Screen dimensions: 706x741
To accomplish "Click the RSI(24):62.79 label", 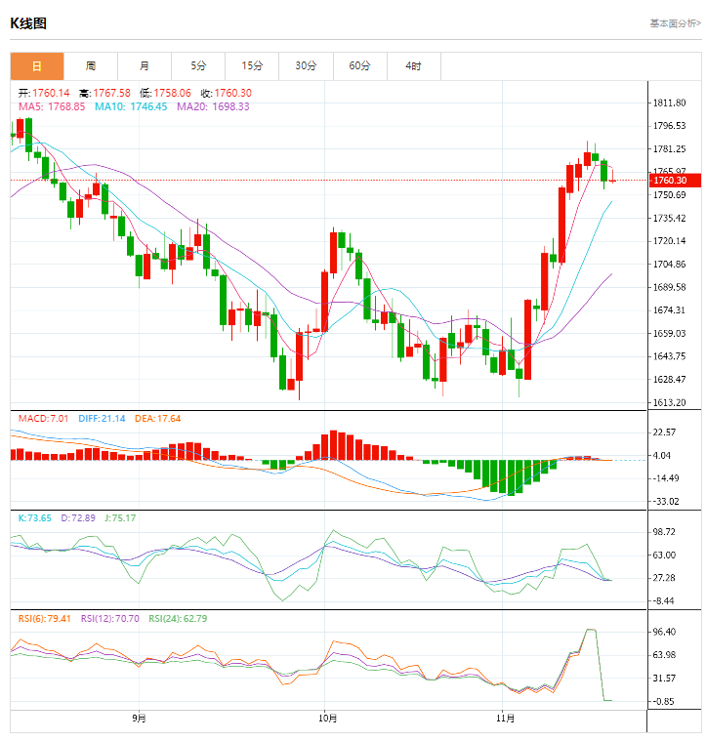I will (x=178, y=619).
